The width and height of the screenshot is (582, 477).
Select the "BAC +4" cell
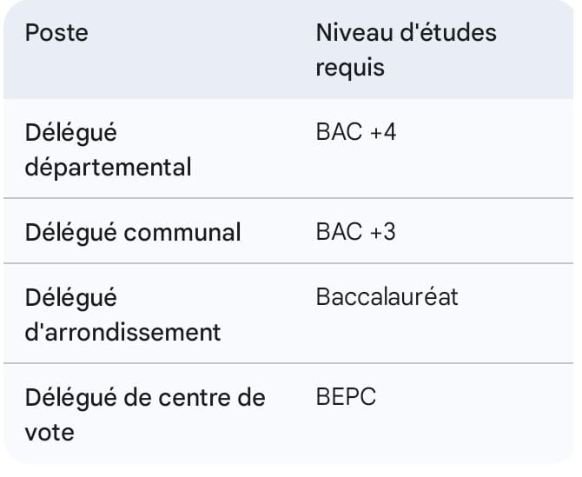356,133
